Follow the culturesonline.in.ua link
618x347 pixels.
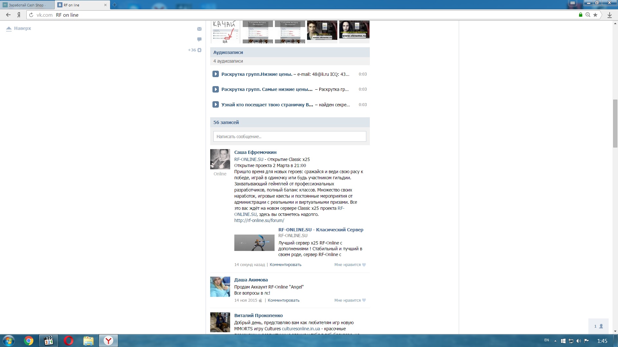[301, 329]
